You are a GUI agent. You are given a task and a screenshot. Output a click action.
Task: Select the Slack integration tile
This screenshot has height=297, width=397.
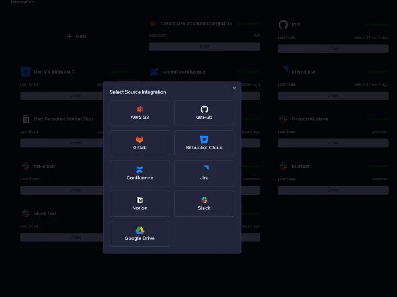(x=204, y=204)
